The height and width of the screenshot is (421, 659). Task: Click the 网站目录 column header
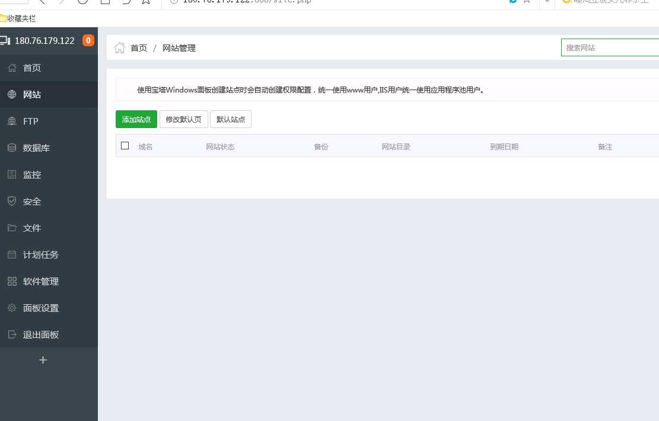(396, 146)
